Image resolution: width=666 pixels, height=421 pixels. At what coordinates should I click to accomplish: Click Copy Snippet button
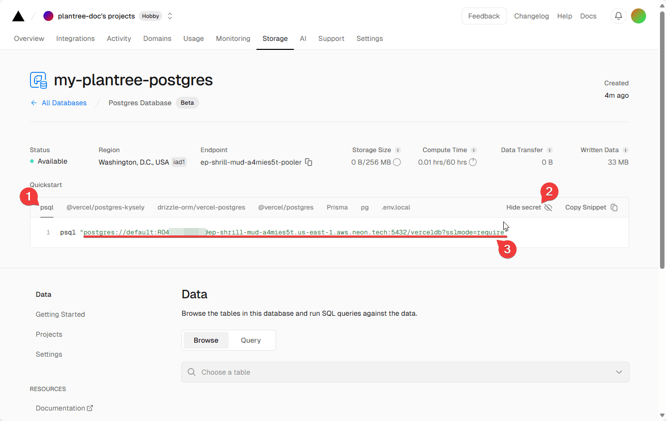tap(592, 208)
